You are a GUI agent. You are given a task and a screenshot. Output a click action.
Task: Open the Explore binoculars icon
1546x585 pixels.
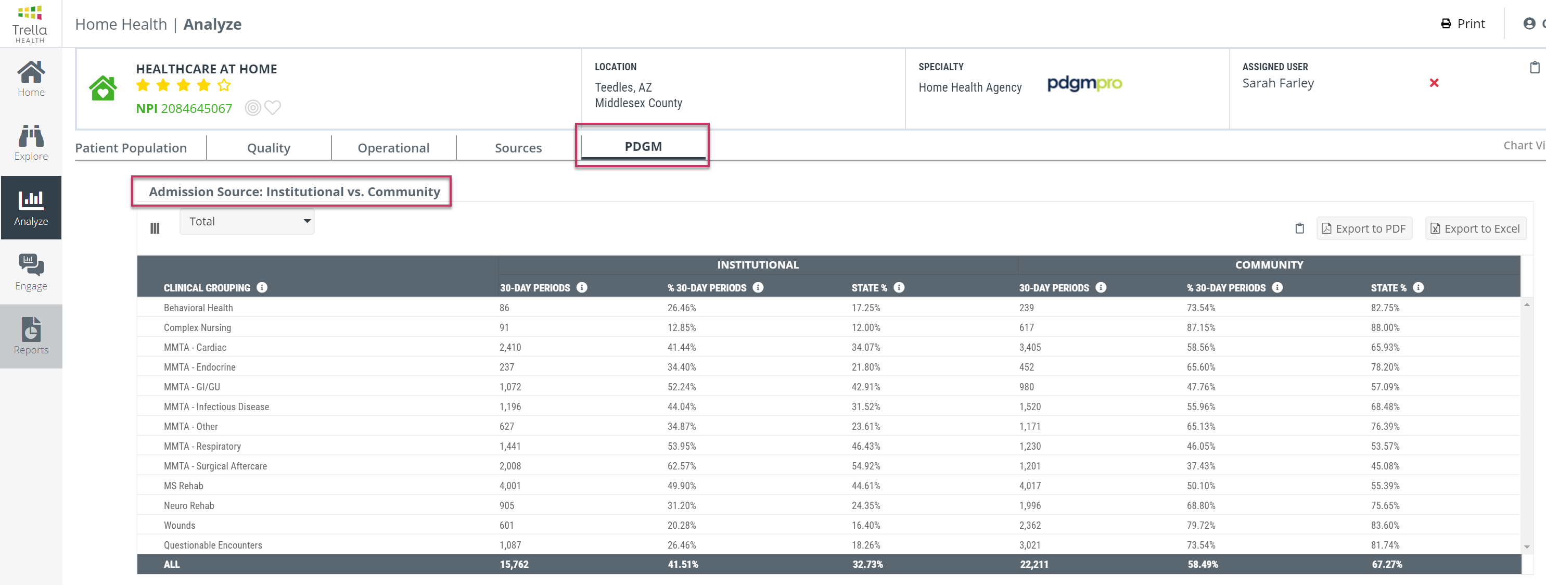coord(31,136)
